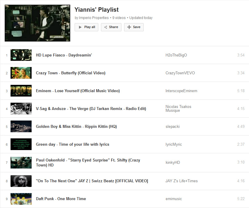
Task: Open thumbnail for Lupe Fiasco Daydreamin'
Action: coord(21,55)
